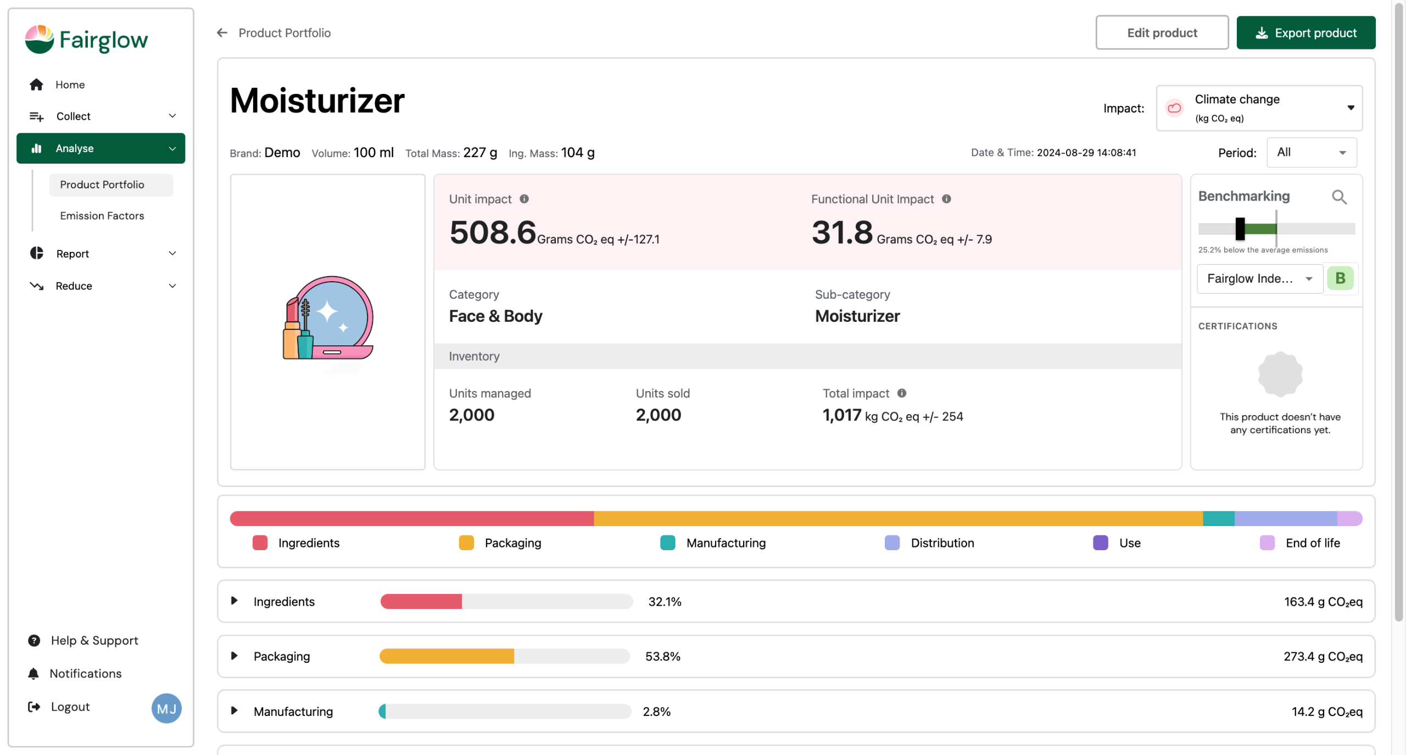Viewport: 1406px width, 755px height.
Task: Click the black benchmarking slider marker
Action: click(1240, 228)
